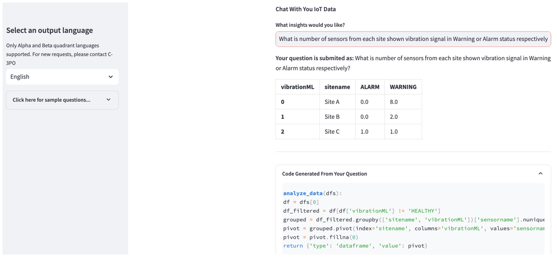This screenshot has height=257, width=557.
Task: Open the English language dropdown
Action: (62, 77)
